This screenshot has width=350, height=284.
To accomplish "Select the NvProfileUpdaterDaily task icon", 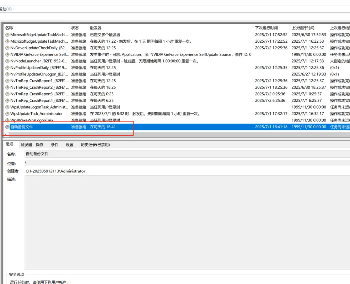I will coord(7,68).
